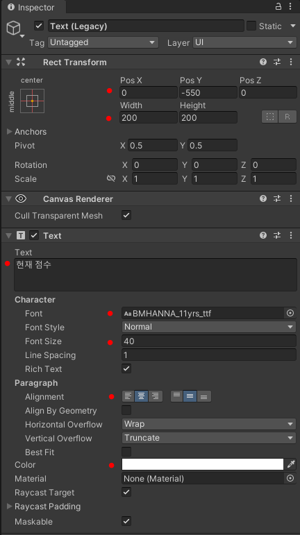Viewport: 300px width, 535px height.
Task: Disable the Text component checkbox
Action: point(34,235)
